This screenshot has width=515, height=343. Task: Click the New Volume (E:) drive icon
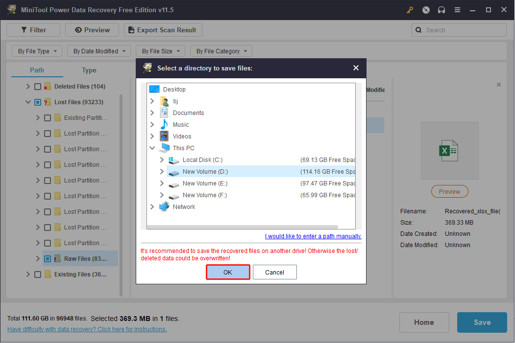[173, 184]
